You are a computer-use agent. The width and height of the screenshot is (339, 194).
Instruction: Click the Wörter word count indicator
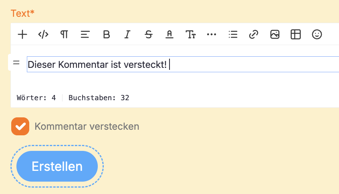(36, 97)
